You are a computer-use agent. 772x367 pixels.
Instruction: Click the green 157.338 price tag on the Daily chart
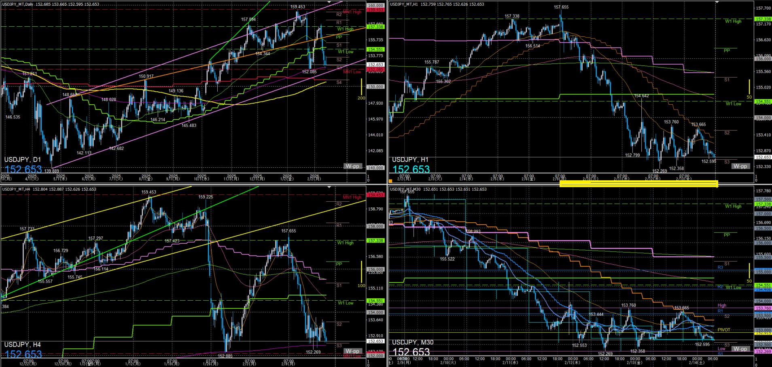tap(375, 27)
